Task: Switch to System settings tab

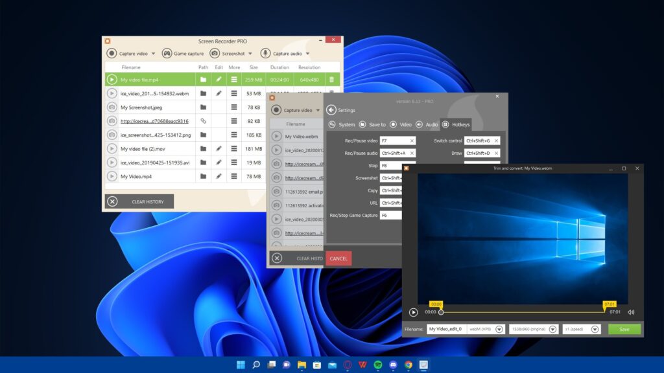Action: [342, 124]
